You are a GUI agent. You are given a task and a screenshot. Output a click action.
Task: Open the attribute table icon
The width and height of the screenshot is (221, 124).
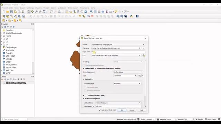tap(95, 12)
